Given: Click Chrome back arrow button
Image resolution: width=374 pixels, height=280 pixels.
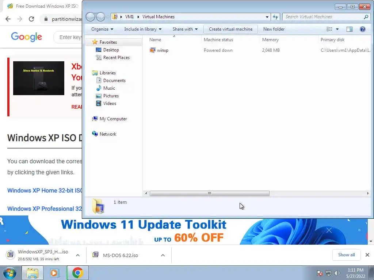Looking at the screenshot, I should coord(8,19).
